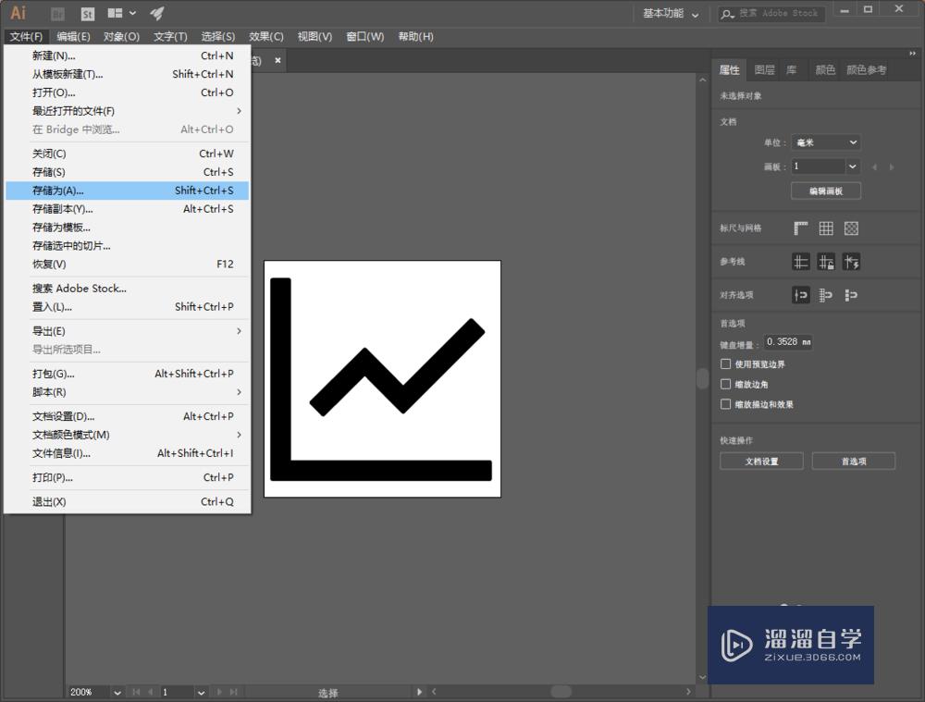Switch to the 图层 panel tab
Screen dimensions: 925x702
click(765, 69)
